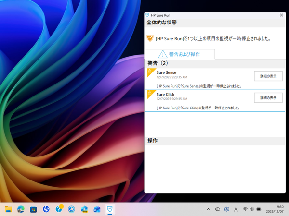Click the Sure Sense warning triangle icon
Screen dimensions: 289x216
(150, 71)
